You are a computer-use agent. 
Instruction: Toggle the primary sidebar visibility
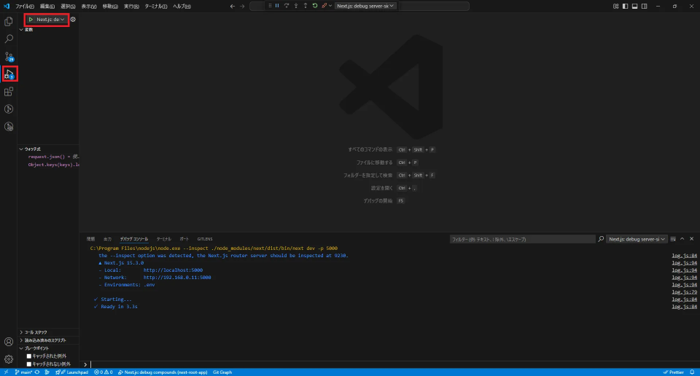pyautogui.click(x=625, y=7)
